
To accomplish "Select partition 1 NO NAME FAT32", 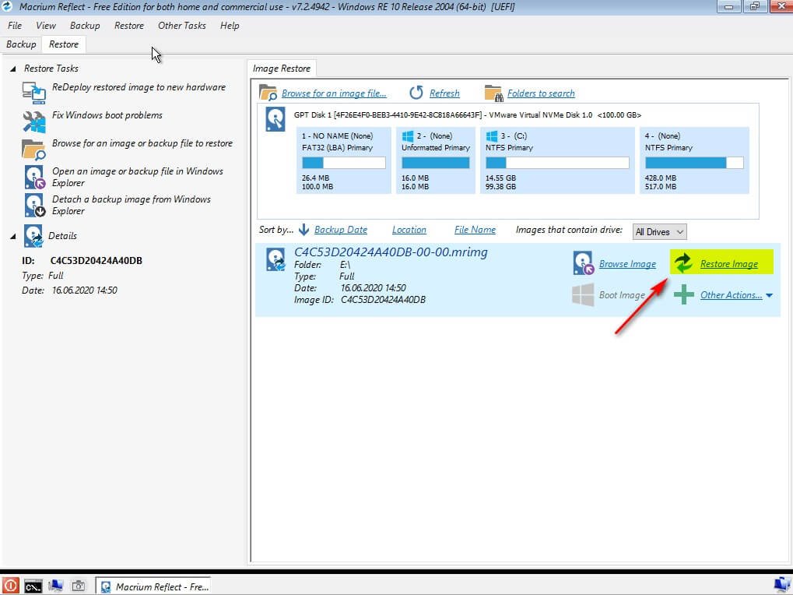I will pyautogui.click(x=343, y=160).
